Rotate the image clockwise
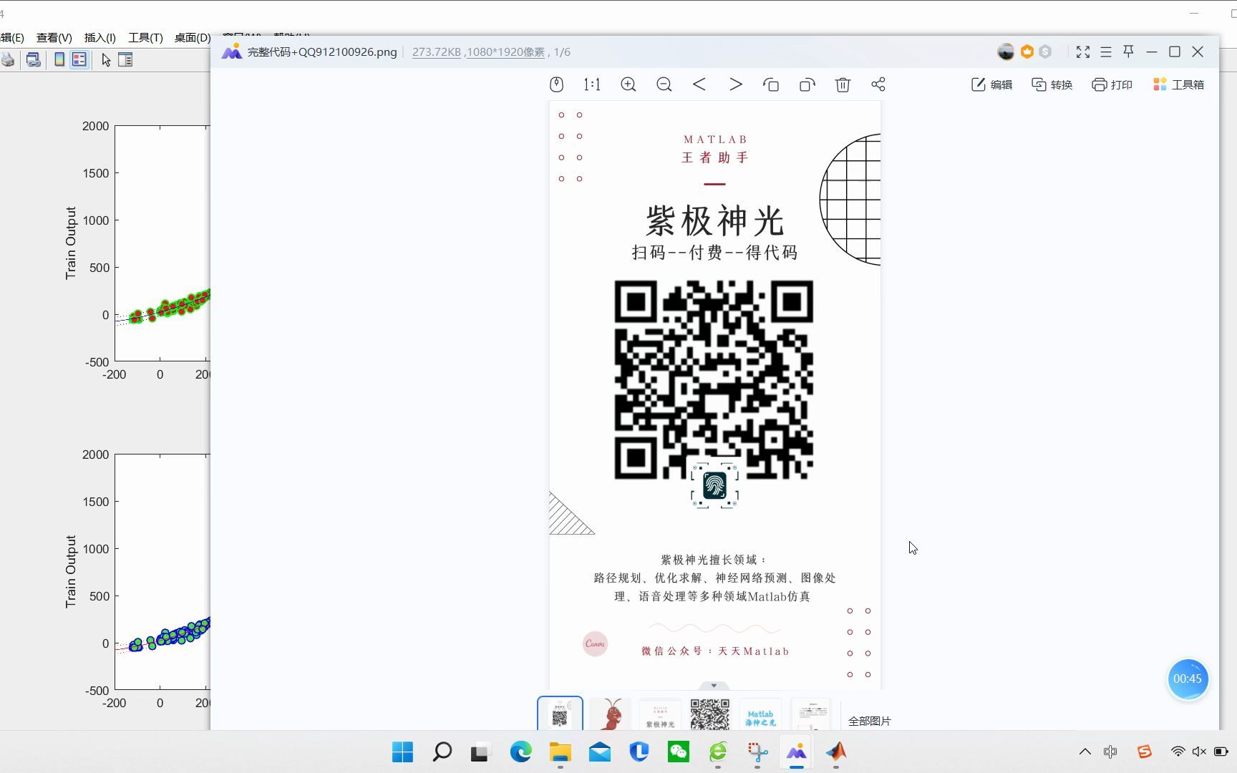 (807, 84)
